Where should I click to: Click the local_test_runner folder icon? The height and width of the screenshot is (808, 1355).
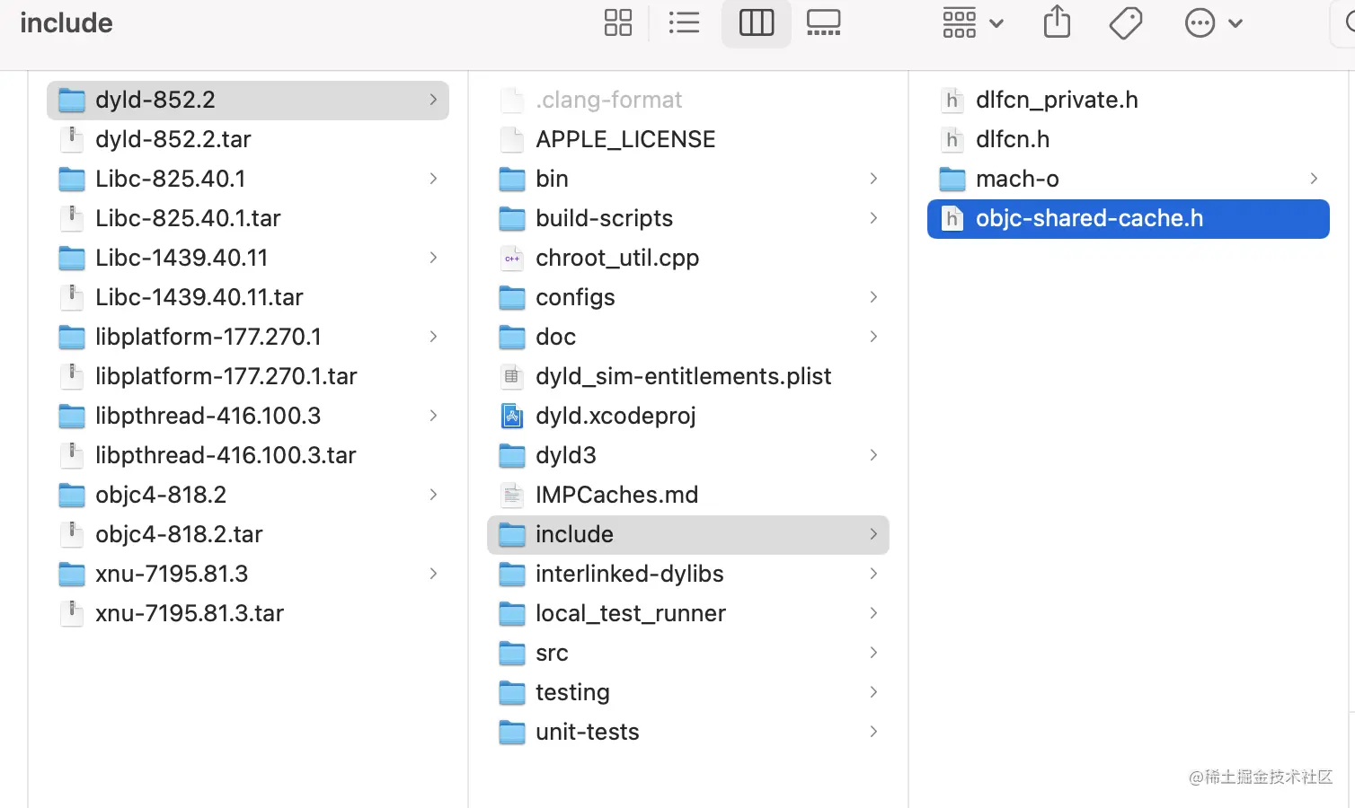point(512,613)
